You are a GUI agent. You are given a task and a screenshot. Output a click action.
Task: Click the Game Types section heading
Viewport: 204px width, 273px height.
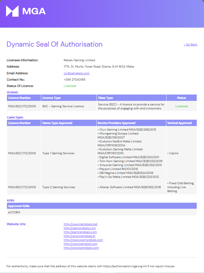pyautogui.click(x=15, y=117)
